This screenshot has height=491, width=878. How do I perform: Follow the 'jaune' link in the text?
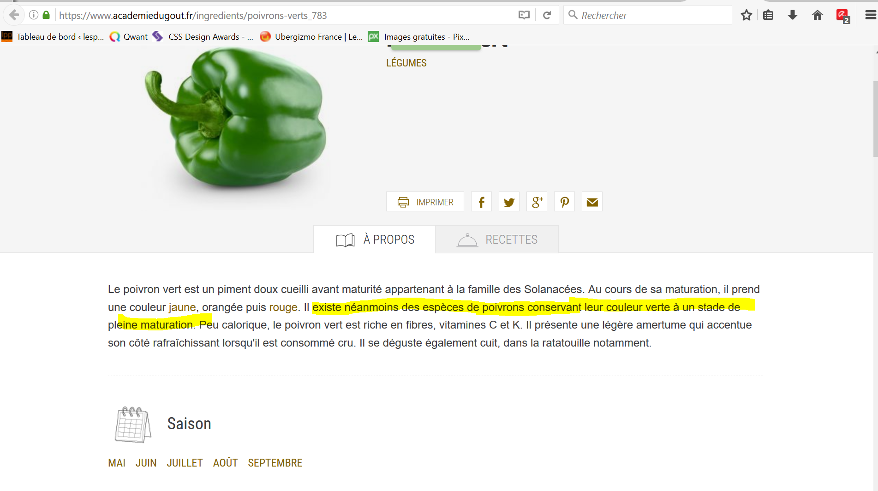coord(182,307)
